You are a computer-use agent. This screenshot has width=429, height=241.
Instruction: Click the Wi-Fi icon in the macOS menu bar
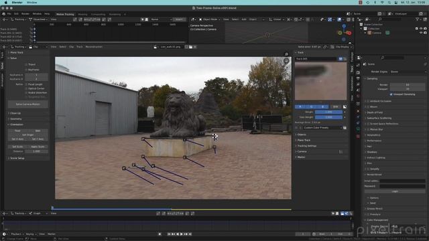point(382,3)
